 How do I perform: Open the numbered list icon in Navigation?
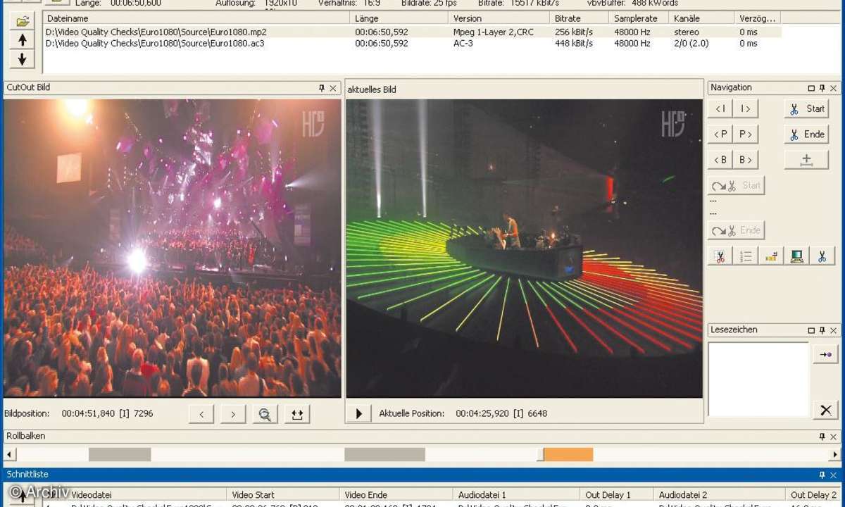pos(745,256)
